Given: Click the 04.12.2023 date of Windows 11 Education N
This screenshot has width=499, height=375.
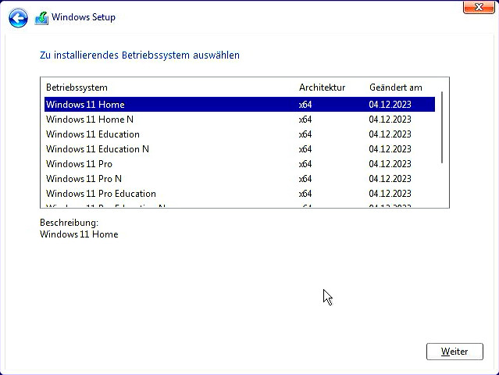Looking at the screenshot, I should point(390,149).
